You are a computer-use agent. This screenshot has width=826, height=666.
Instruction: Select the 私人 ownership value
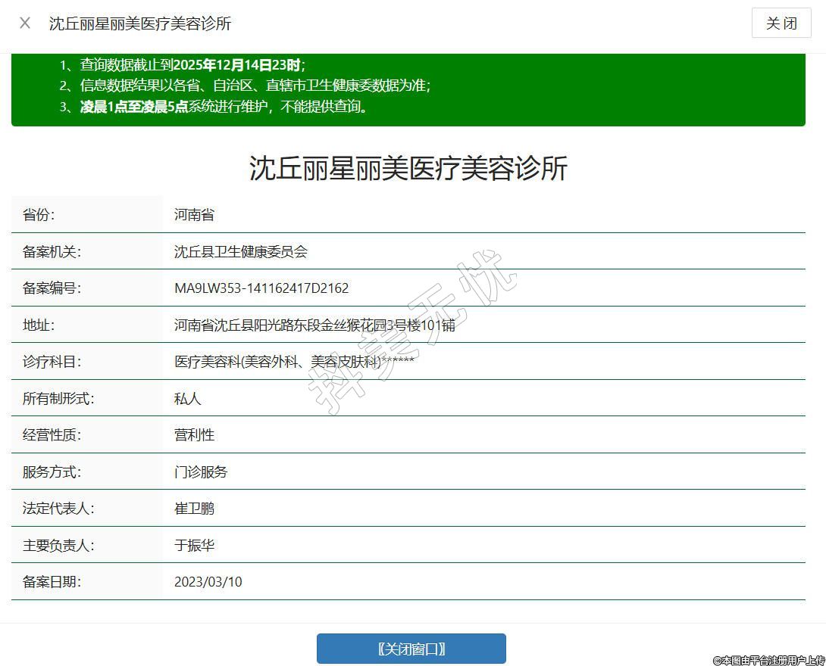pyautogui.click(x=187, y=399)
